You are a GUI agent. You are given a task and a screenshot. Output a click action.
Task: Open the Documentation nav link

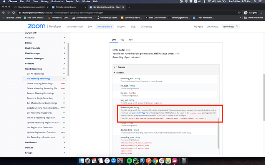tap(75, 26)
